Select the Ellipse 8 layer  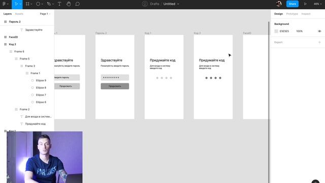coord(27,88)
